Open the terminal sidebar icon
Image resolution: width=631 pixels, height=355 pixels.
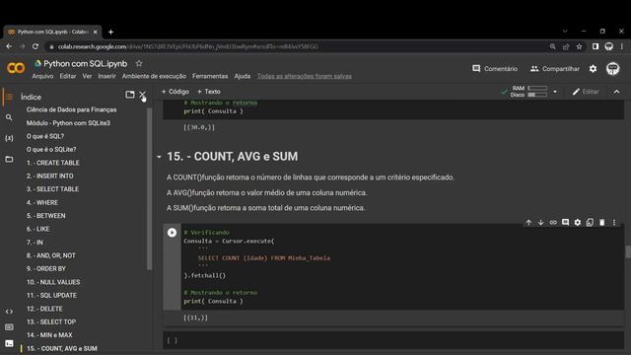tap(9, 343)
